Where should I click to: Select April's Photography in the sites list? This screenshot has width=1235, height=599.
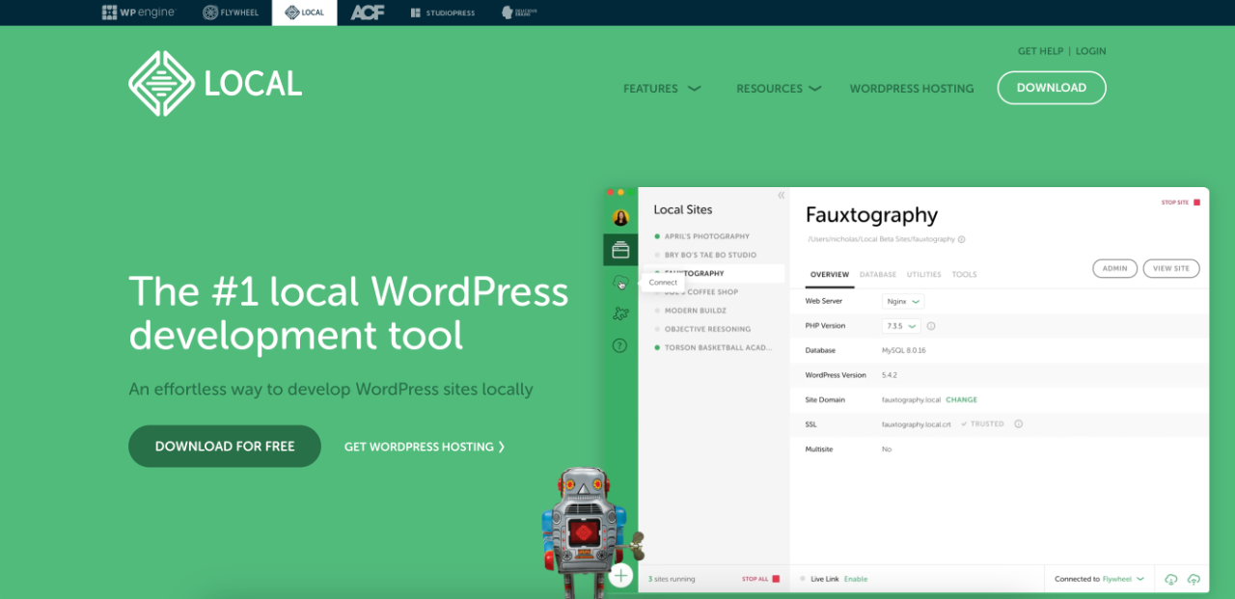(x=706, y=236)
